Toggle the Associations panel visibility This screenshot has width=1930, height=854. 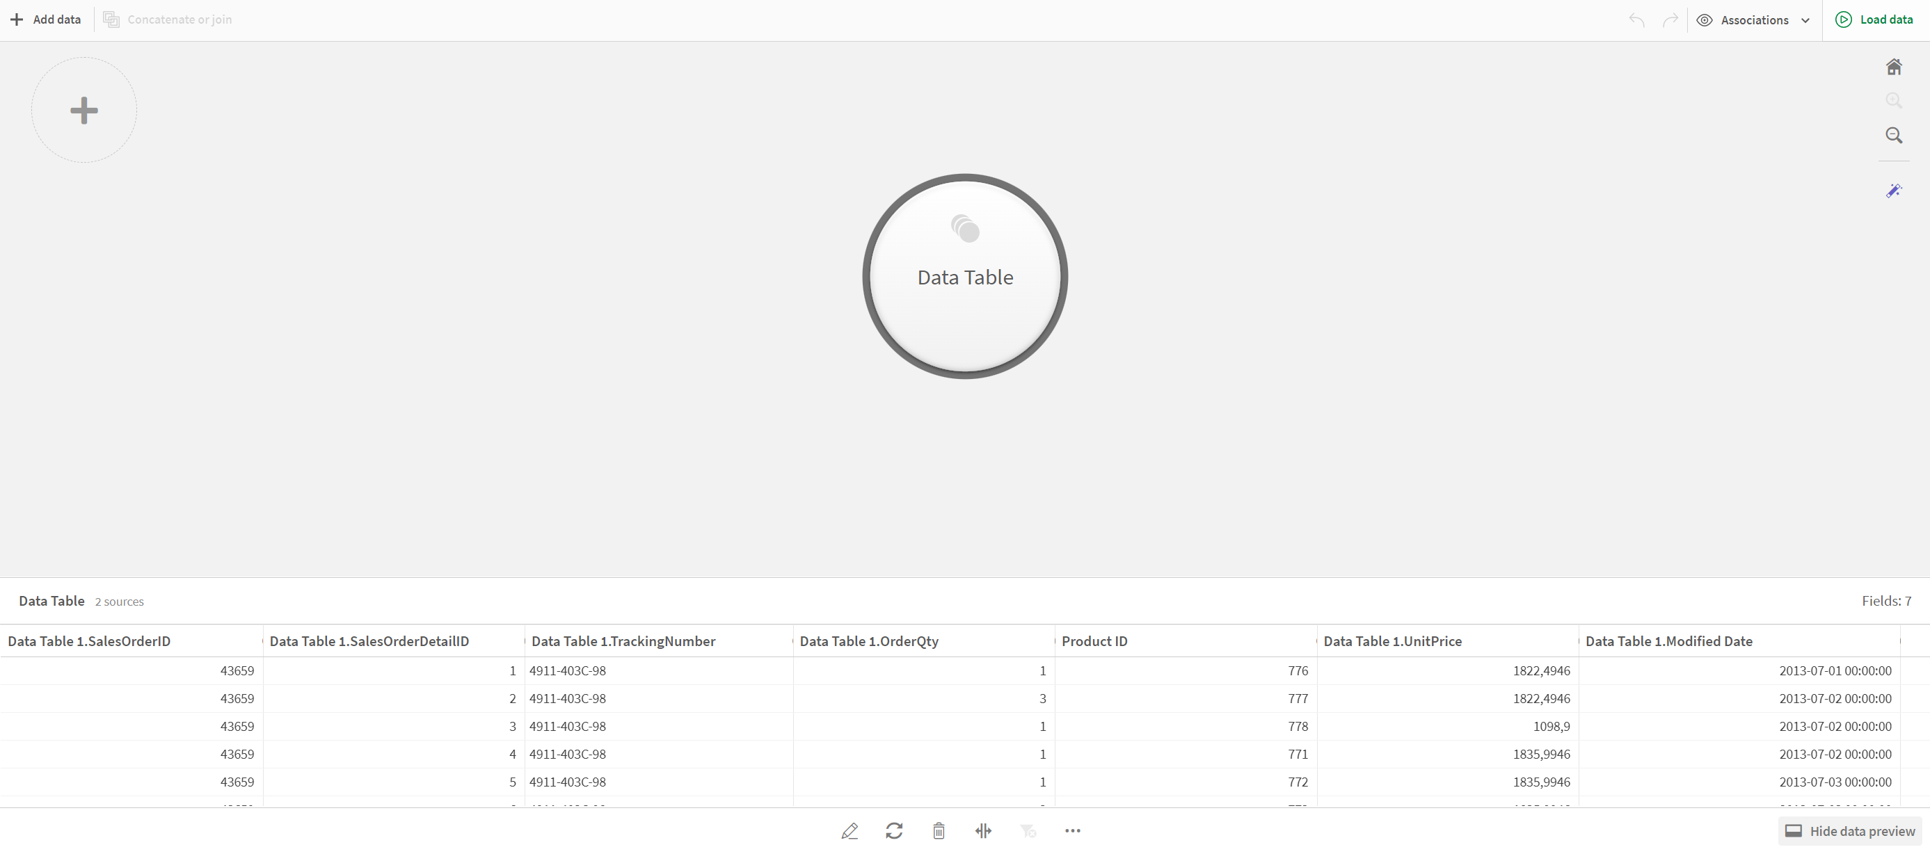click(x=1754, y=19)
